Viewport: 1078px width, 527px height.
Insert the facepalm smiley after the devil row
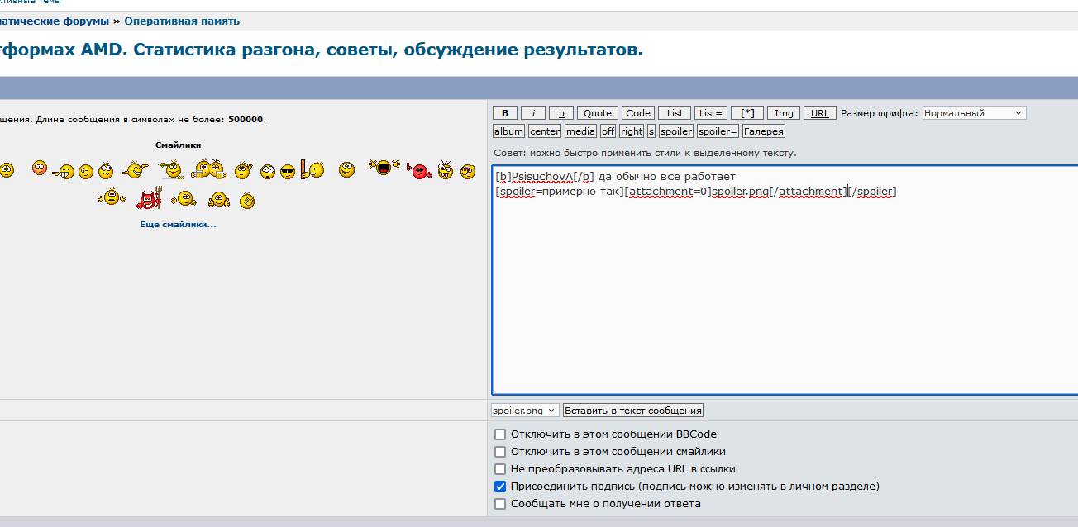coord(247,201)
